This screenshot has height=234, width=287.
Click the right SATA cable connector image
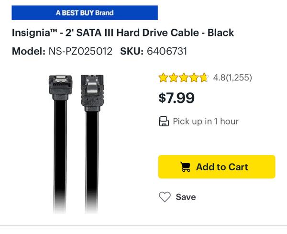93,91
